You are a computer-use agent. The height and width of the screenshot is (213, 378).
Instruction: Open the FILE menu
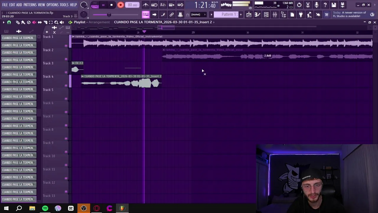click(5, 5)
